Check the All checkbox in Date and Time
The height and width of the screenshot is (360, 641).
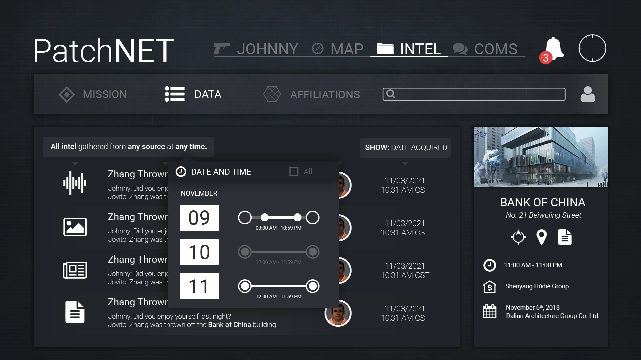(x=294, y=172)
